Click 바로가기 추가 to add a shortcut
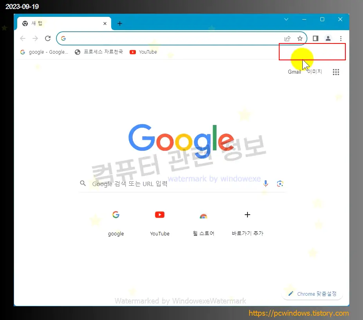The width and height of the screenshot is (363, 320). click(247, 222)
